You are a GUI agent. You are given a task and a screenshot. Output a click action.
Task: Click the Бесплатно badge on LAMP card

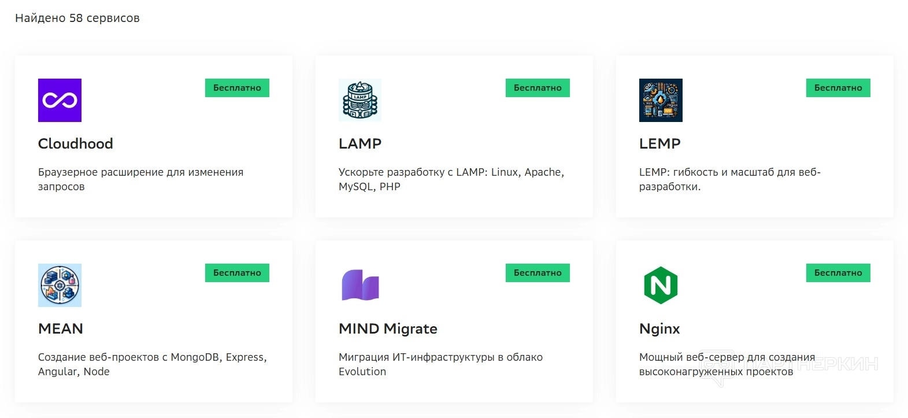[538, 88]
